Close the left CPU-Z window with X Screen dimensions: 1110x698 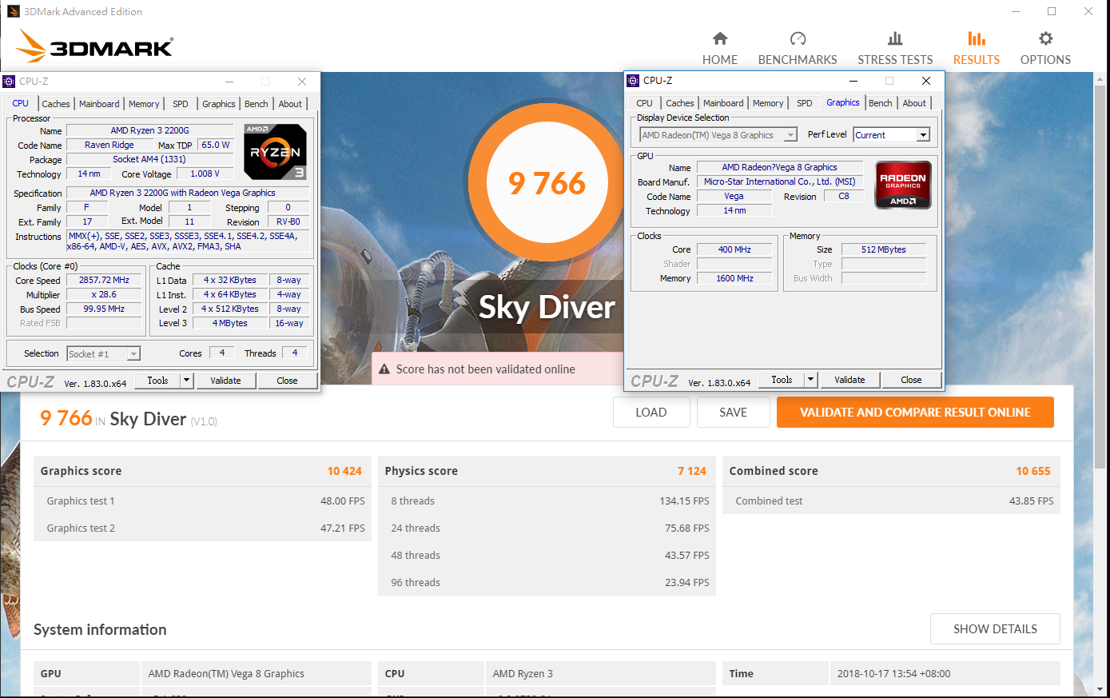(x=302, y=82)
